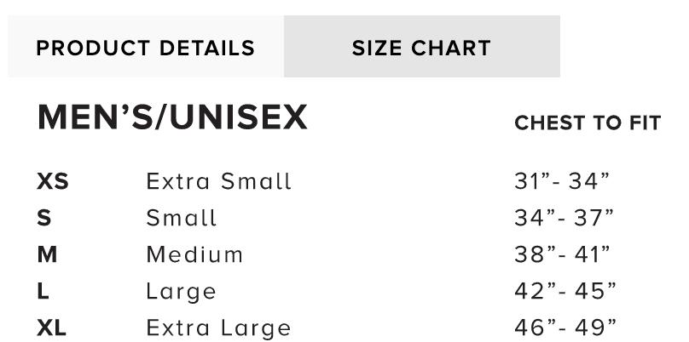Viewport: 689px width, 342px height.
Task: Click the Medium size label
Action: point(194,254)
